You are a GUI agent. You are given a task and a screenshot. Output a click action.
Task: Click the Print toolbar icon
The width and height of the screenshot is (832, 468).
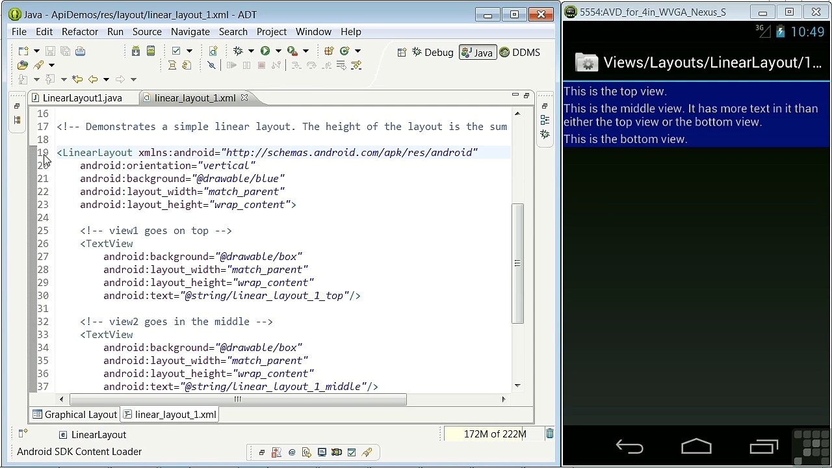coord(80,51)
